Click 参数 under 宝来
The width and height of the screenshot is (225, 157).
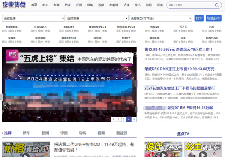190,42
